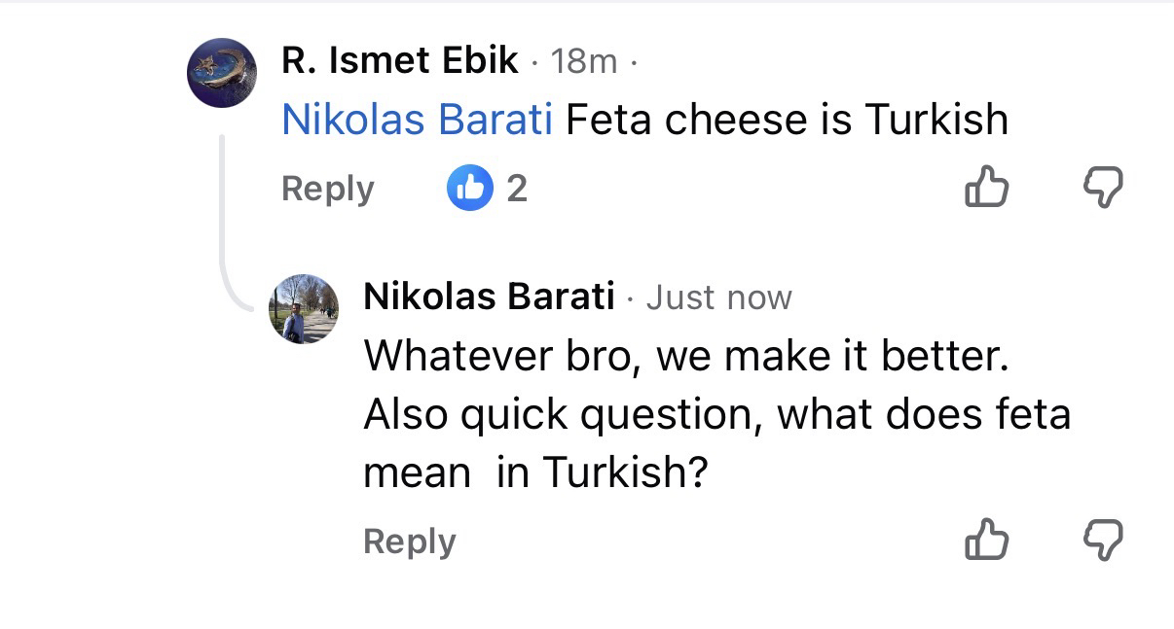1174x629 pixels.
Task: Click the 'mean in Turkish?' text line
Action: (533, 473)
